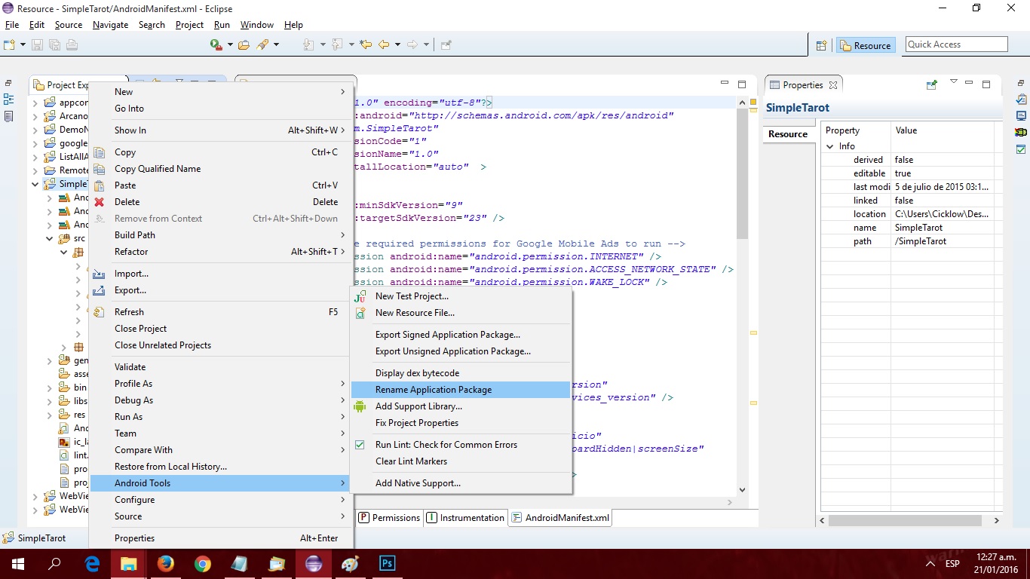Click the Previous Annotation toolbar icon

[x=337, y=44]
